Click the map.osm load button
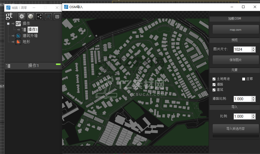This screenshot has width=260, height=154. click(235, 30)
